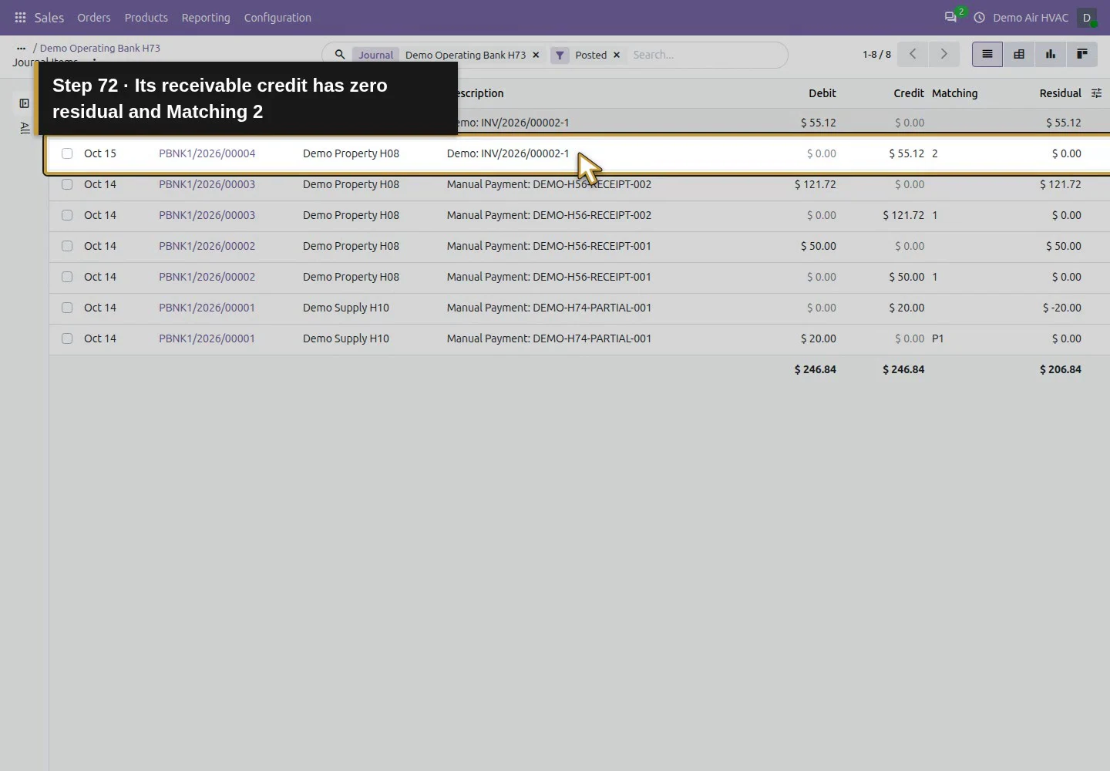Go to the next page of records
This screenshot has height=771, width=1110.
(x=943, y=54)
